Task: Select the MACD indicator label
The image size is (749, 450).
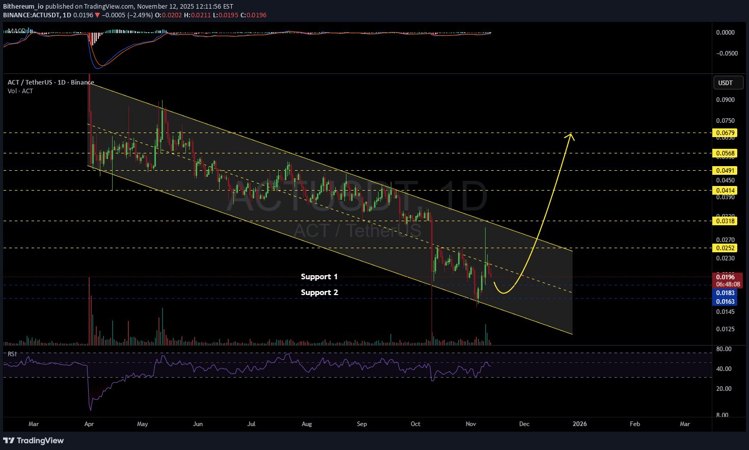Action: tap(17, 32)
